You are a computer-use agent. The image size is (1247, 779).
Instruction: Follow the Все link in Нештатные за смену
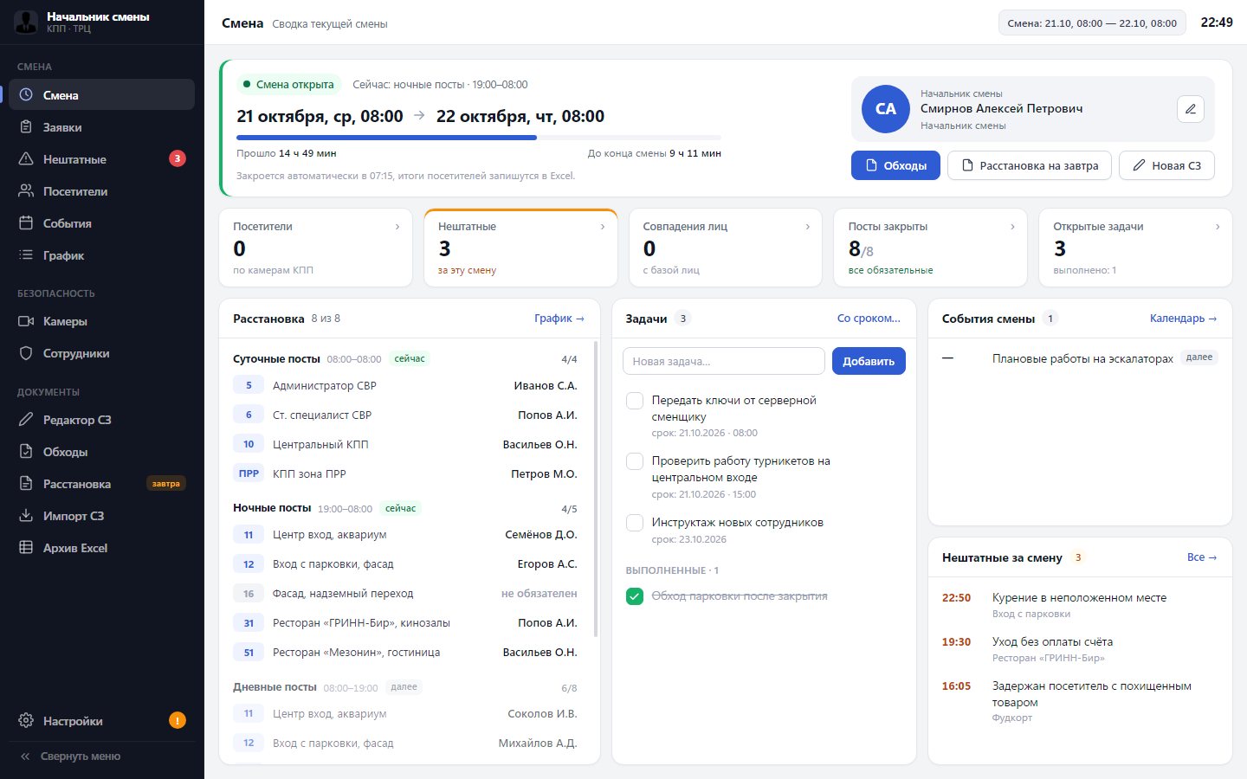tap(1202, 557)
